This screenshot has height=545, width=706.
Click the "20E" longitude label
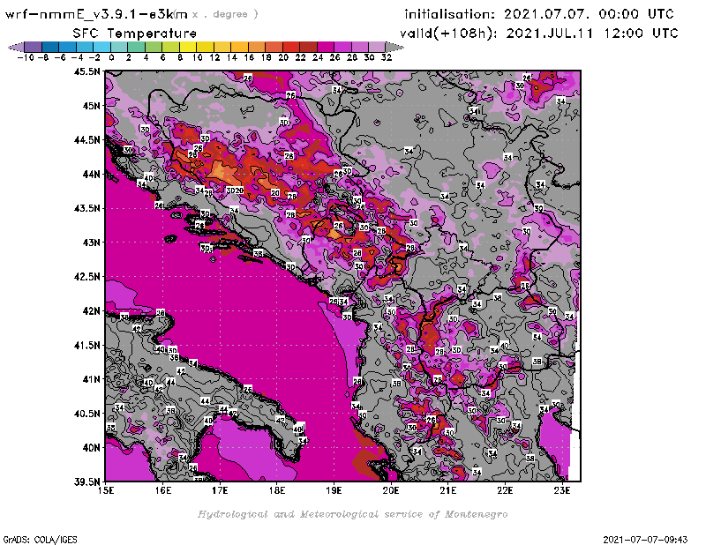click(391, 490)
